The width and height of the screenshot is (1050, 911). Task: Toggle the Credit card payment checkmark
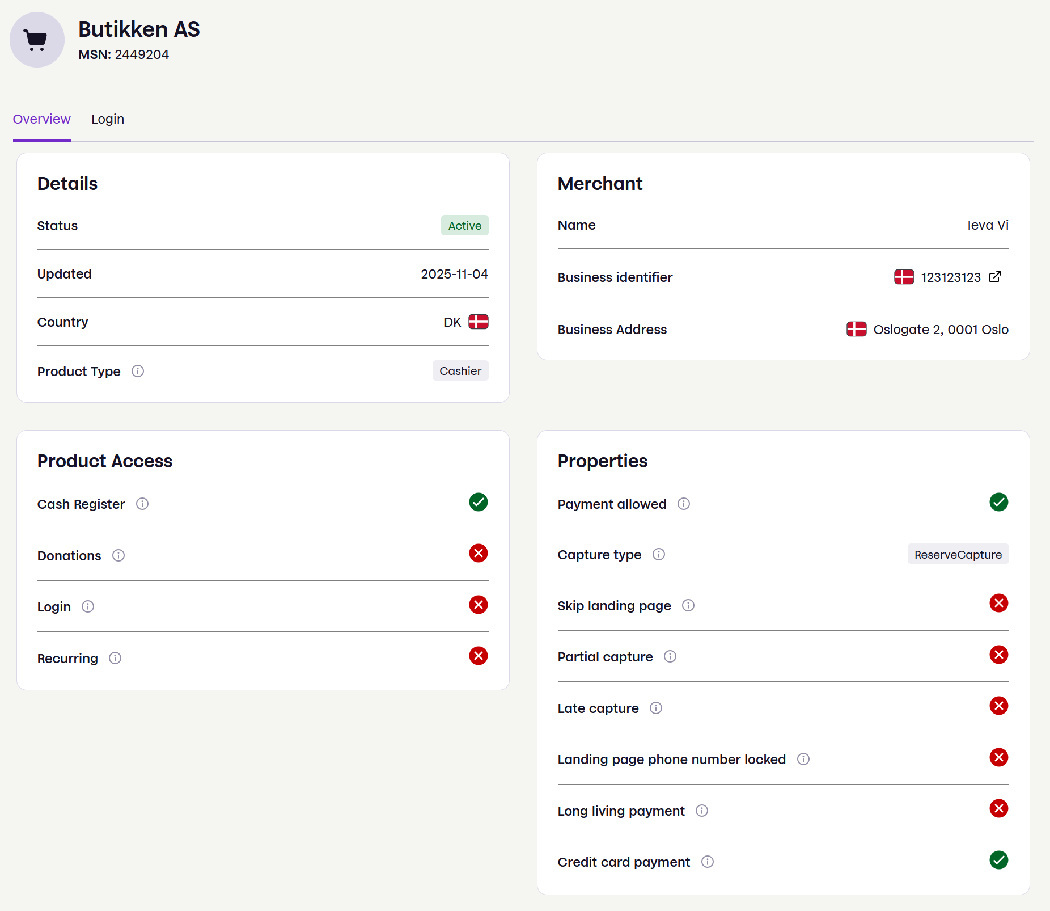click(998, 861)
